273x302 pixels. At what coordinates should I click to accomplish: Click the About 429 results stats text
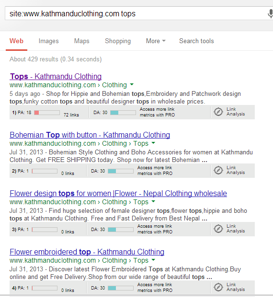[56, 59]
